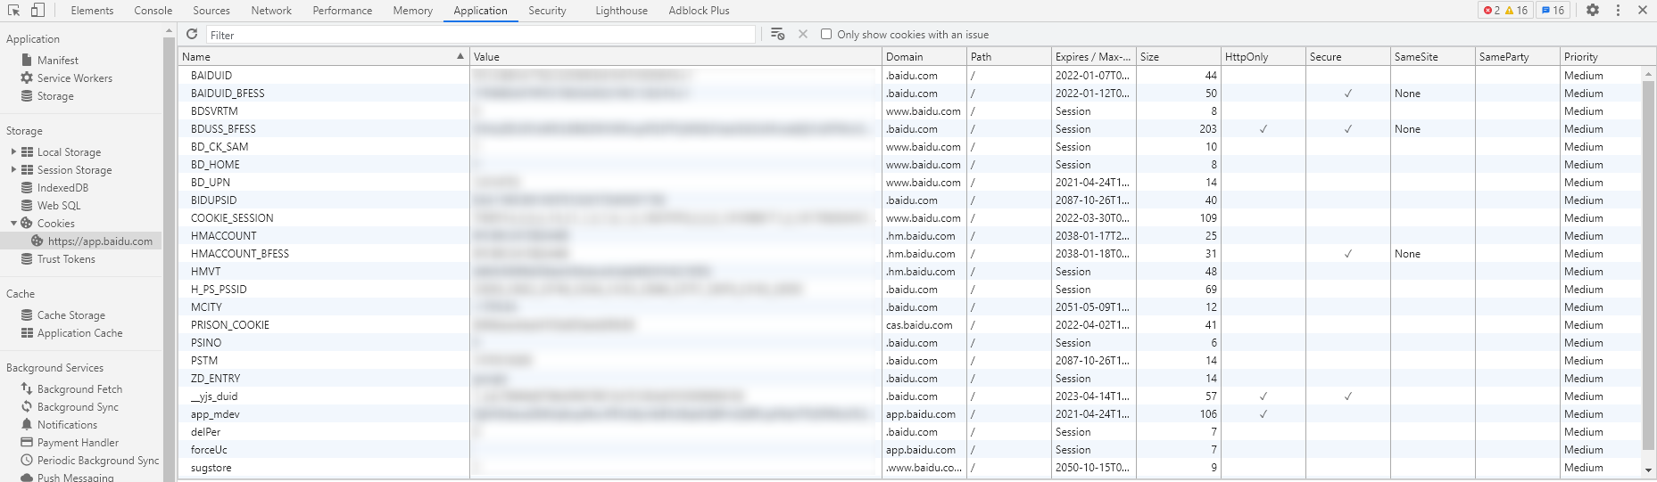Switch to the Network tab

(x=271, y=11)
